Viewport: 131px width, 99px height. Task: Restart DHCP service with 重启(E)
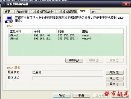(x=115, y=84)
